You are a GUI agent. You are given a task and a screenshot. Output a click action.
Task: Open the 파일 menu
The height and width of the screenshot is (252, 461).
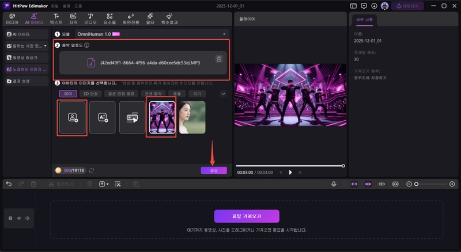(55, 6)
